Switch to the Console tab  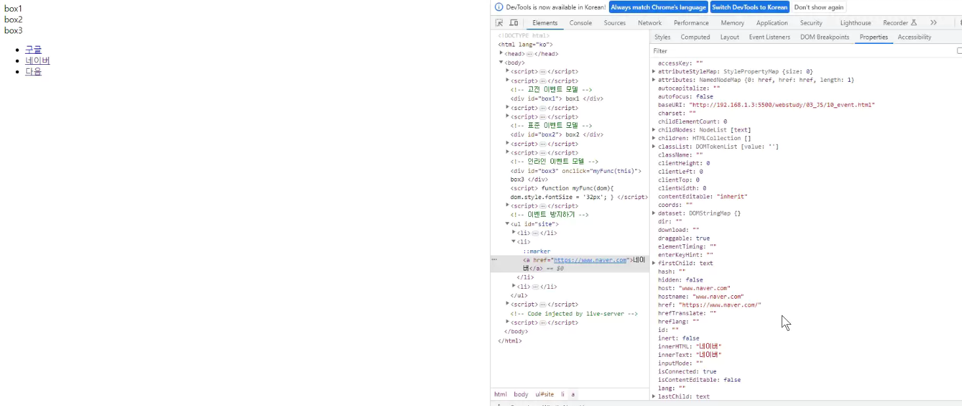[x=580, y=23]
